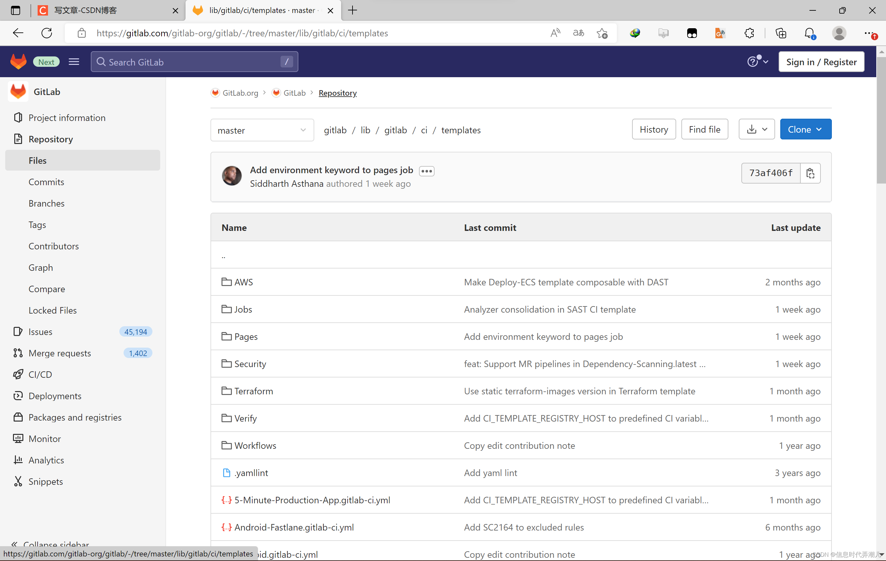886x561 pixels.
Task: Open the Repository section in sidebar
Action: [x=50, y=139]
